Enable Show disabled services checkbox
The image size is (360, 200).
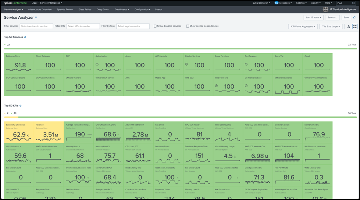click(155, 26)
